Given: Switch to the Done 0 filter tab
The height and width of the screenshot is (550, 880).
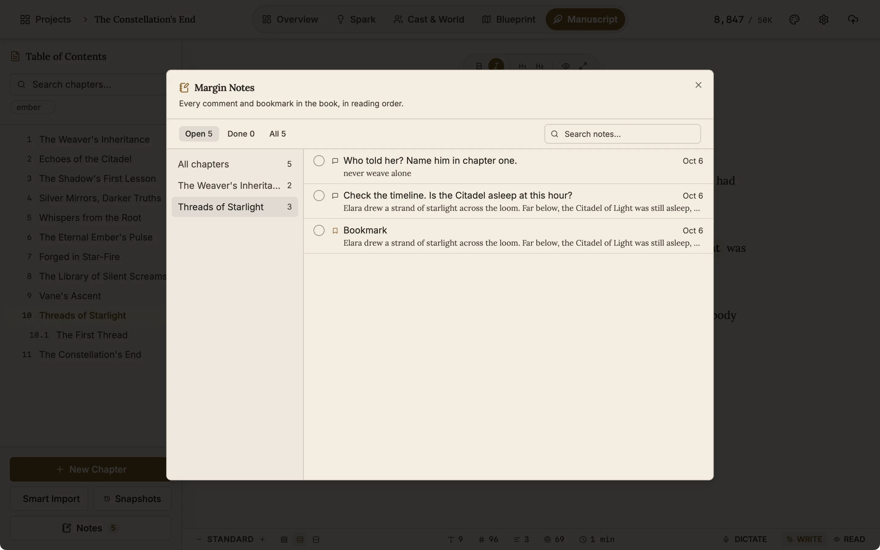Looking at the screenshot, I should pos(241,134).
